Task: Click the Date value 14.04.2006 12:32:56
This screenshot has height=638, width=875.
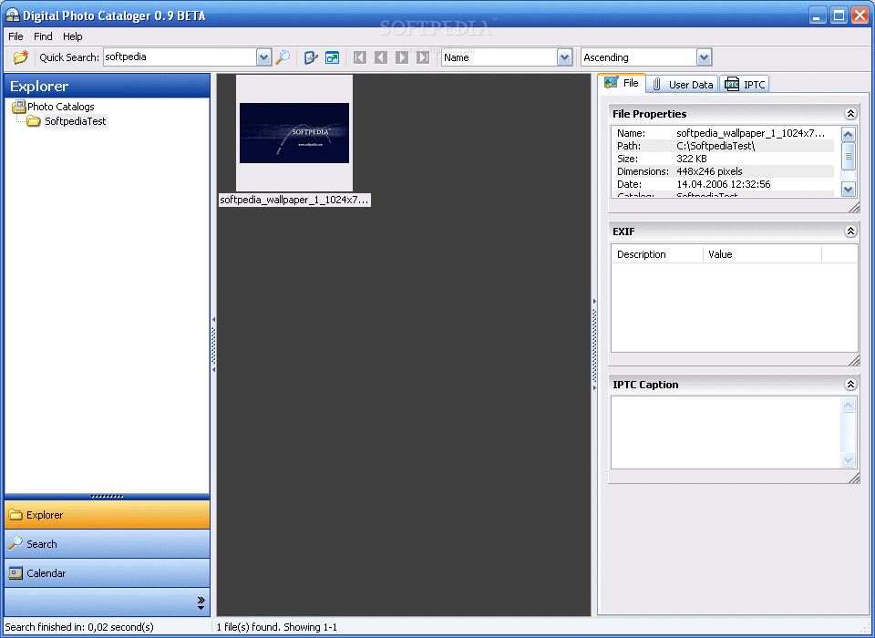Action: tap(723, 184)
